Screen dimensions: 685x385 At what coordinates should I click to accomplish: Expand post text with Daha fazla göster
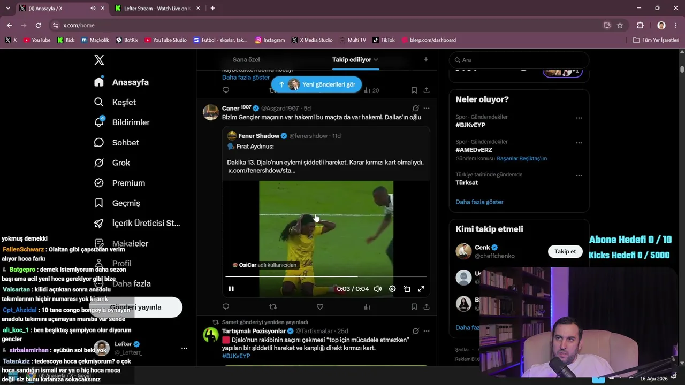[246, 78]
